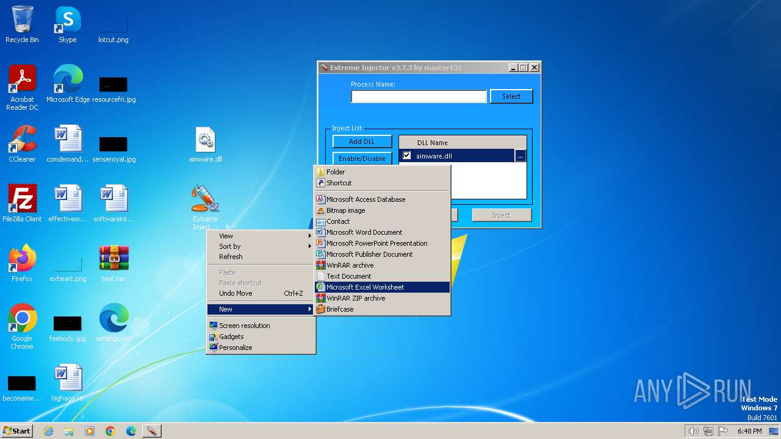Click the Enable/Disable button
This screenshot has height=439, width=781.
362,159
